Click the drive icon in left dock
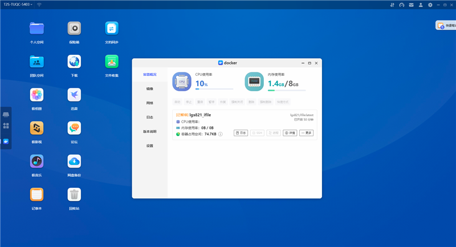This screenshot has width=456, height=247. 6,114
